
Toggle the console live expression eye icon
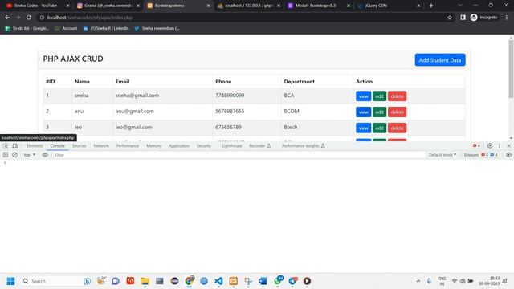click(45, 155)
